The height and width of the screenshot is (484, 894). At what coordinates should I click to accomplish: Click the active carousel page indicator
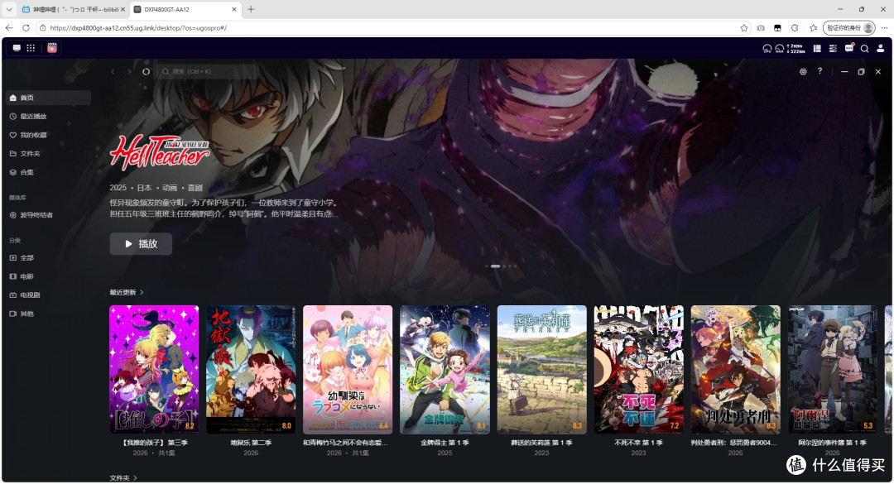(x=496, y=266)
